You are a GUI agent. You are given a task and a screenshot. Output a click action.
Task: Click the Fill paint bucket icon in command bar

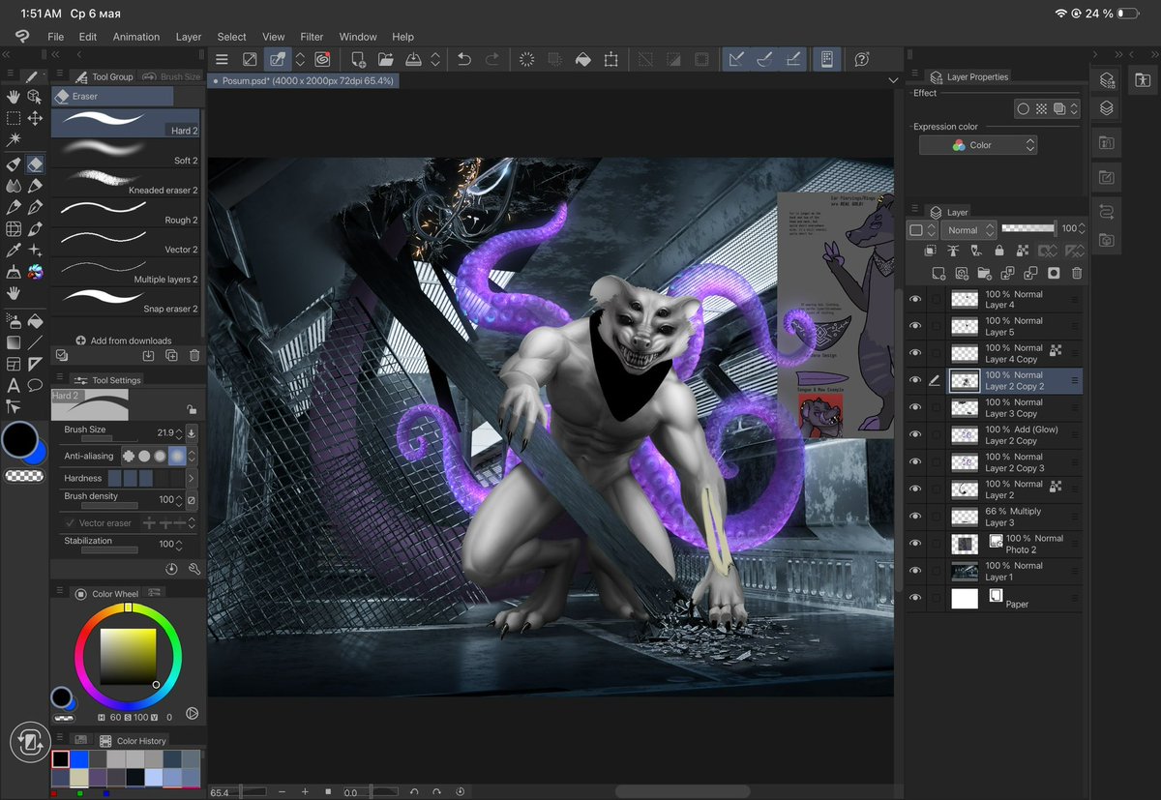[x=583, y=60]
